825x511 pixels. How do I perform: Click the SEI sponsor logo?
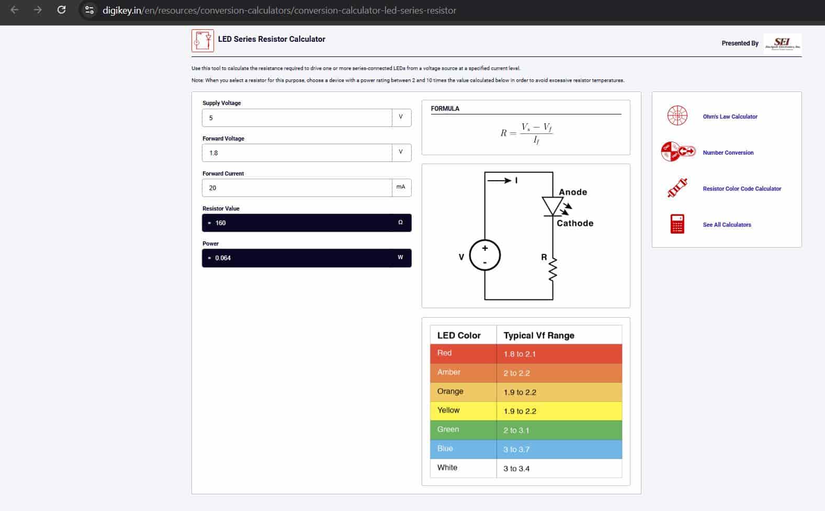pos(782,43)
